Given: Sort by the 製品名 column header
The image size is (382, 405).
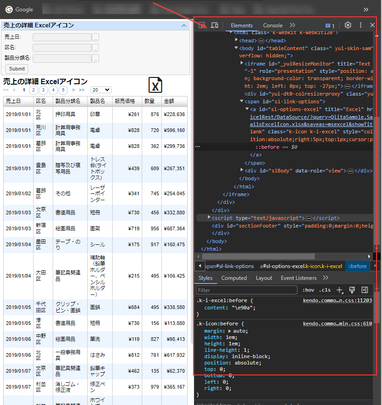Looking at the screenshot, I should click(x=100, y=101).
